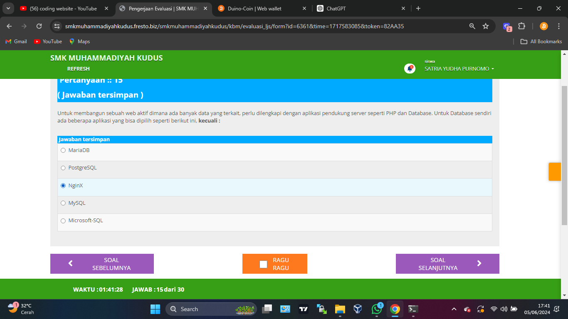Open a new browser tab

(418, 8)
